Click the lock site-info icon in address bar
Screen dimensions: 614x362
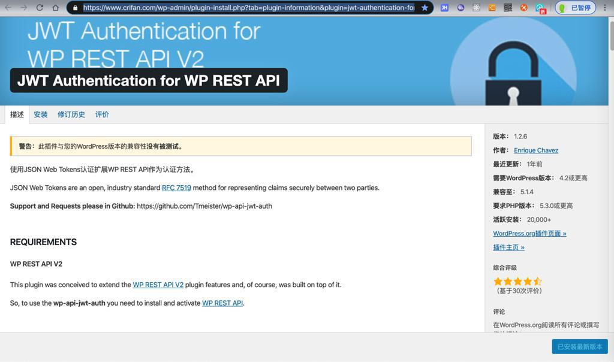(x=75, y=7)
